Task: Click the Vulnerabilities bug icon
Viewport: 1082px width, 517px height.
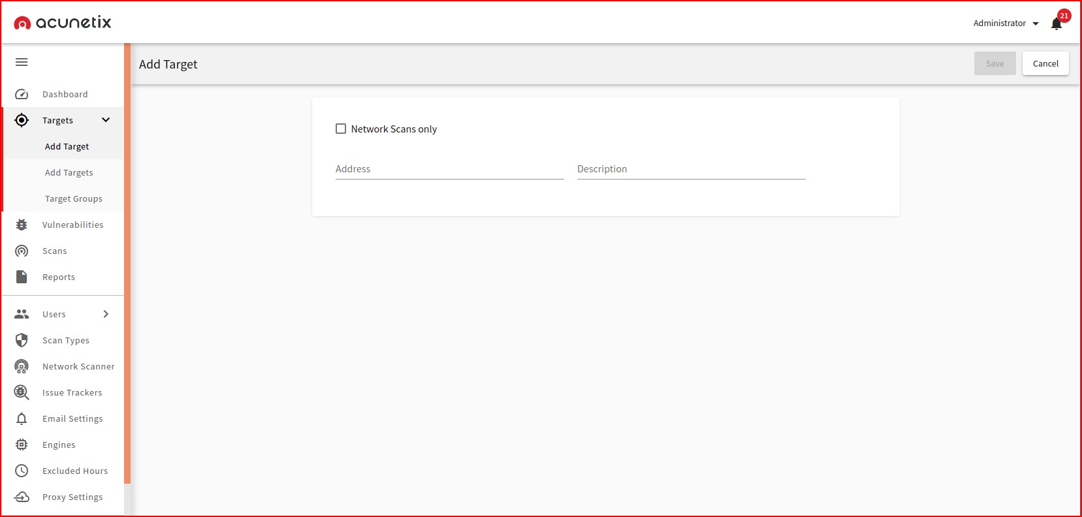Action: point(22,225)
